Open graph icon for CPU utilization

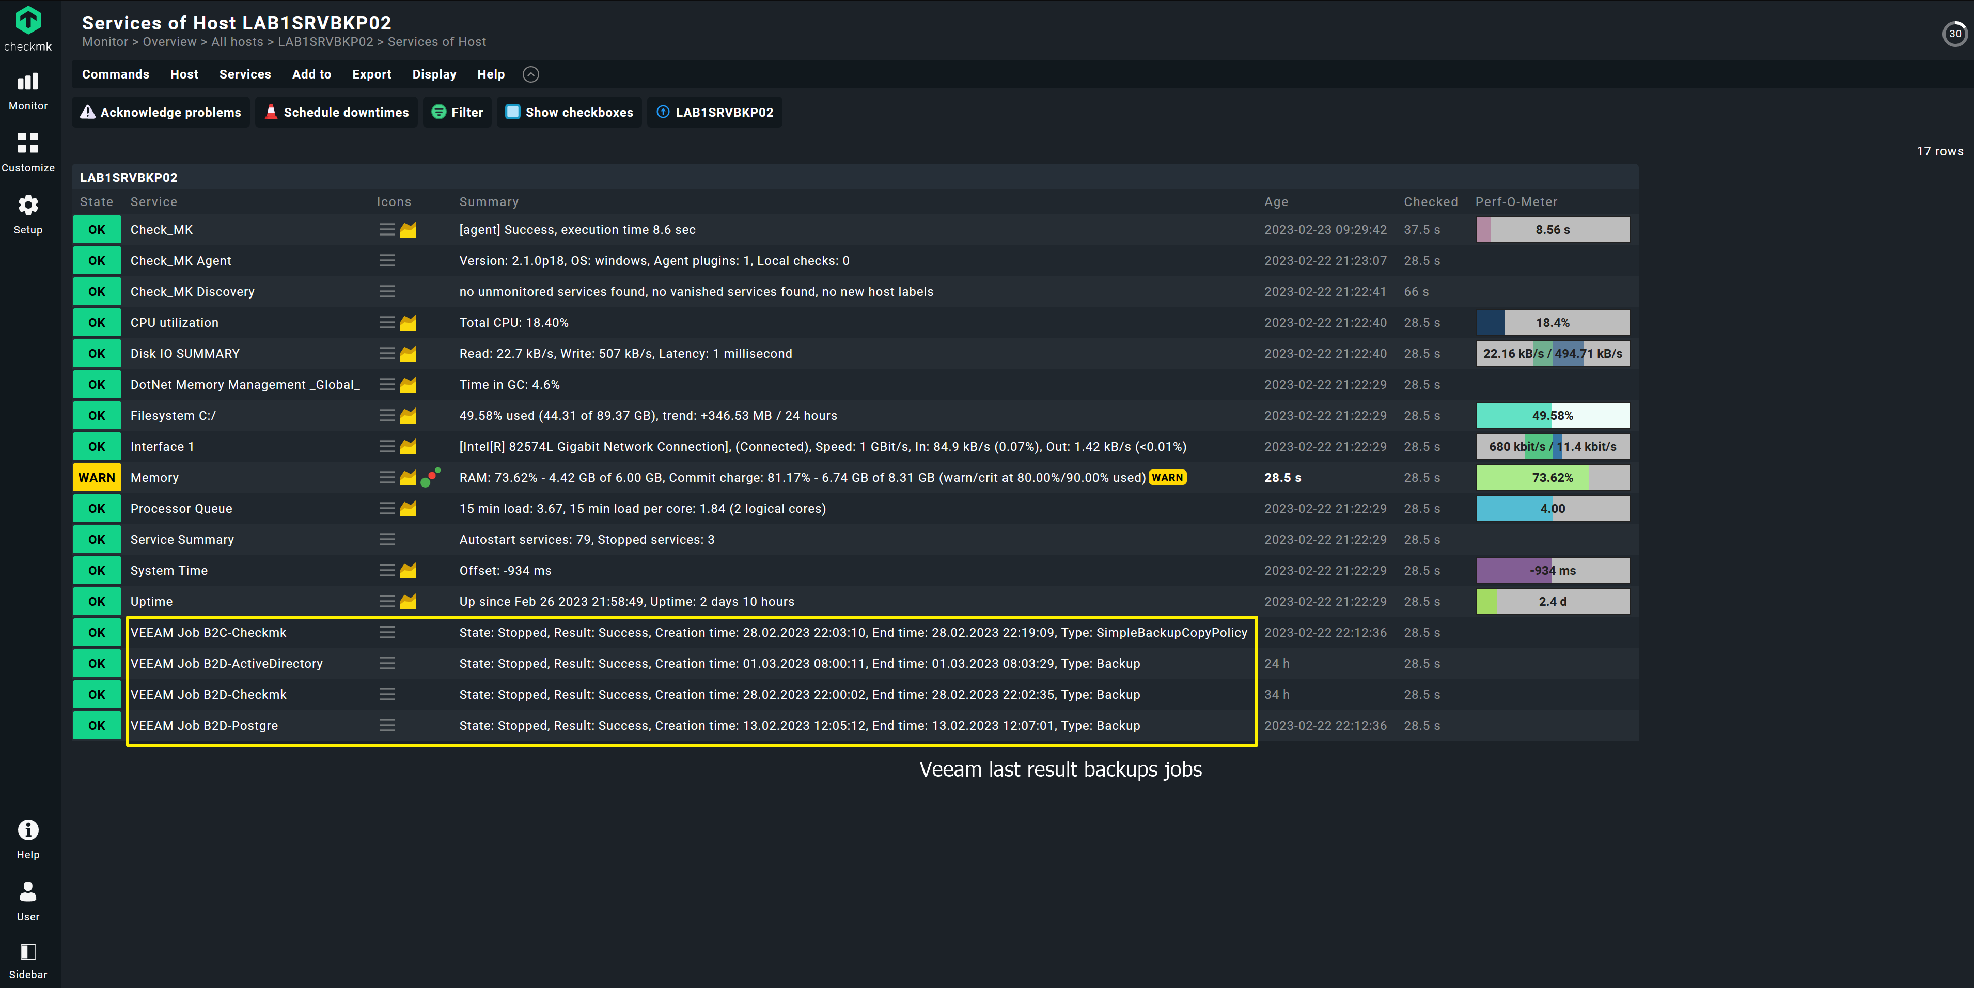click(x=409, y=323)
